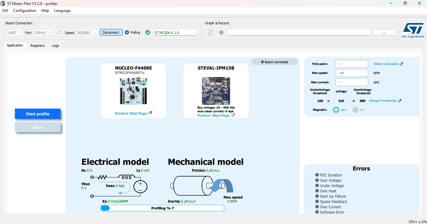Click the NUCLEO-F446RE board image
Image resolution: width=427 pixels, height=224 pixels.
click(x=133, y=91)
